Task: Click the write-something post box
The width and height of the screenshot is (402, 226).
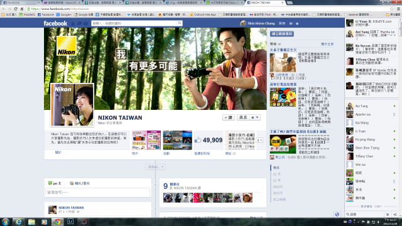Action: [x=97, y=193]
